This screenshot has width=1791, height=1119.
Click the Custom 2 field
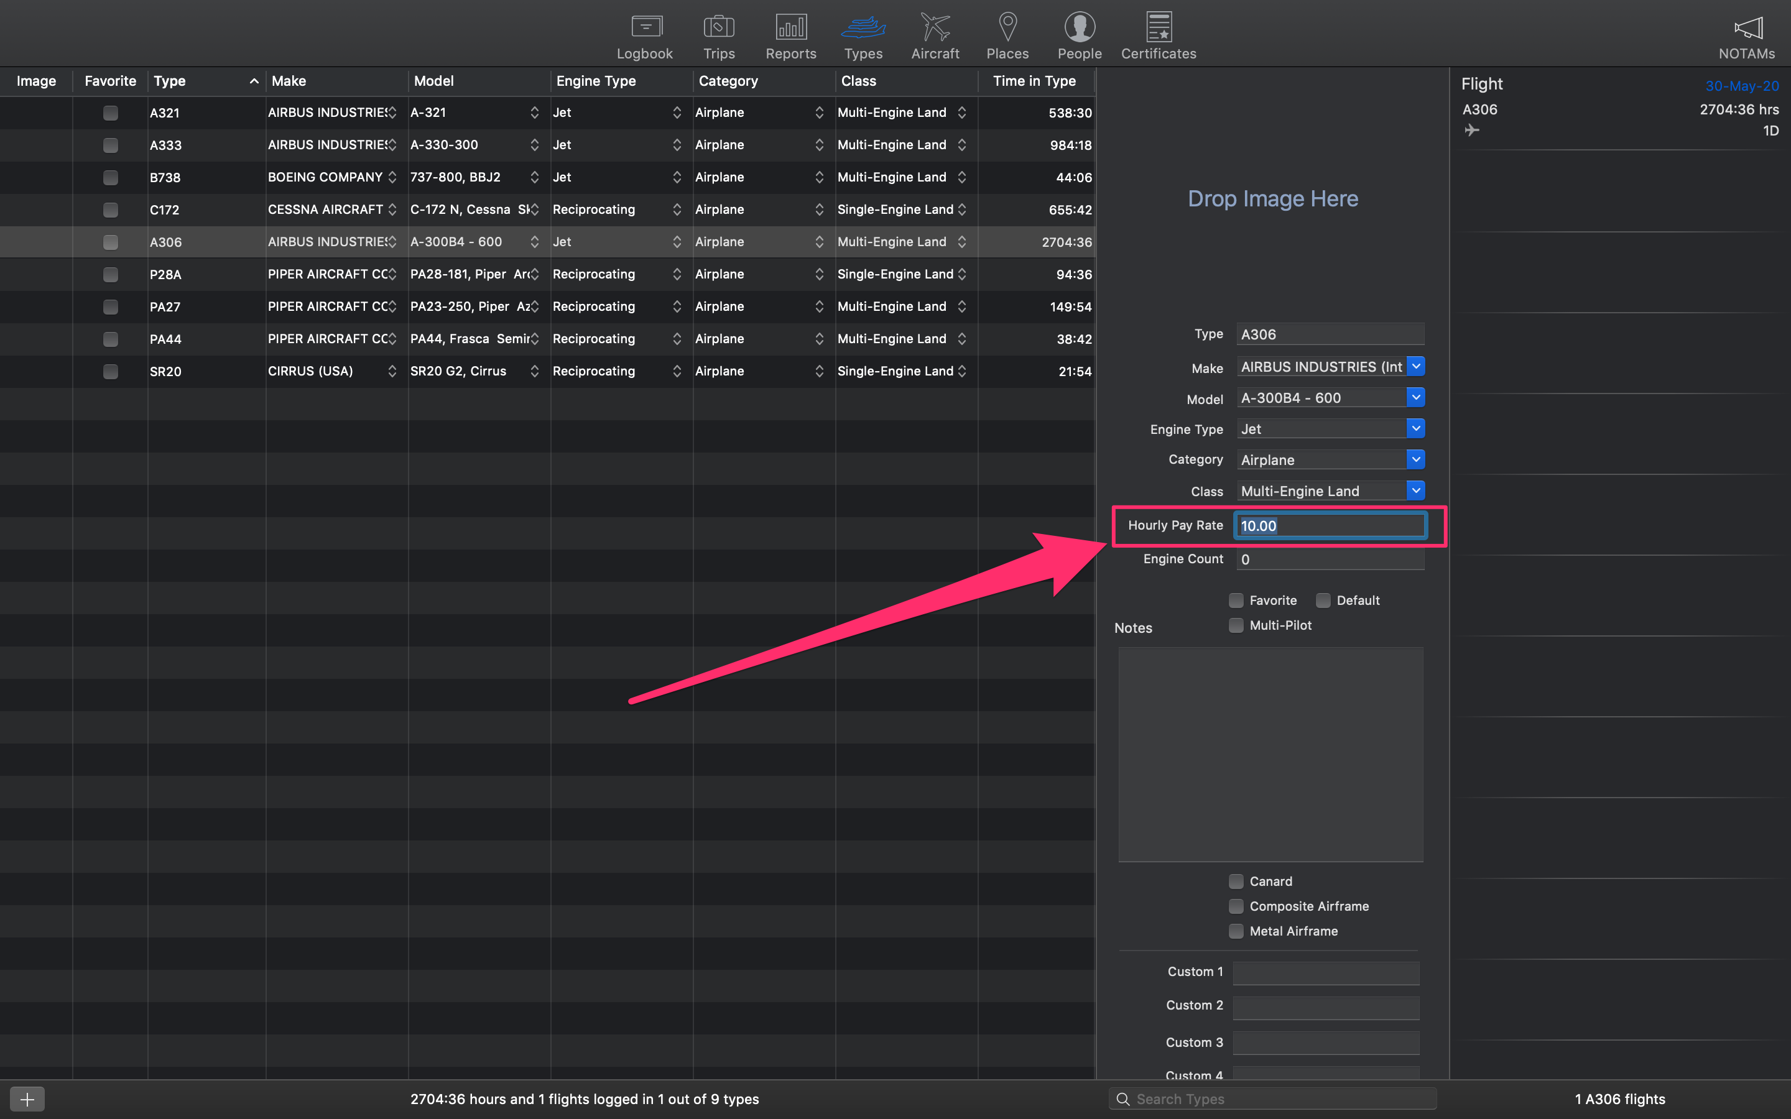[1325, 1006]
